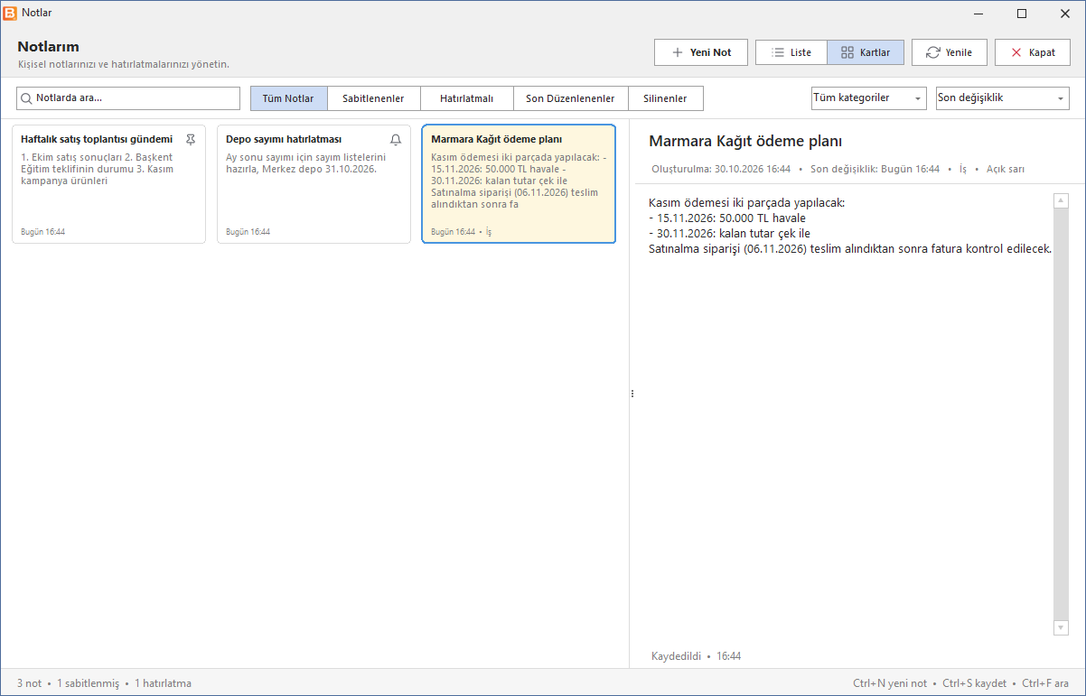Click the Kaydedildi save status text
Viewport: 1086px width, 696px height.
point(677,656)
